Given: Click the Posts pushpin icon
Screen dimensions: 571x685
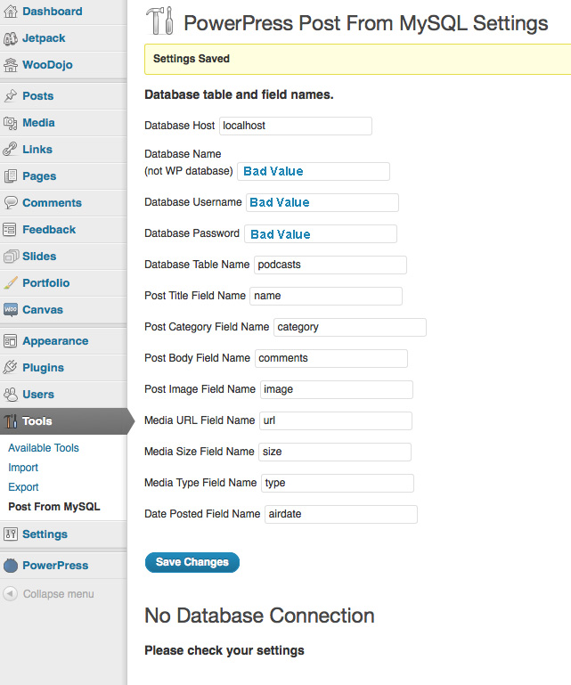Looking at the screenshot, I should (x=11, y=96).
